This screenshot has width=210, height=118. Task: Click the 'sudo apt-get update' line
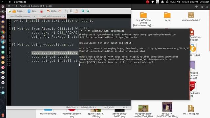tap(50, 57)
